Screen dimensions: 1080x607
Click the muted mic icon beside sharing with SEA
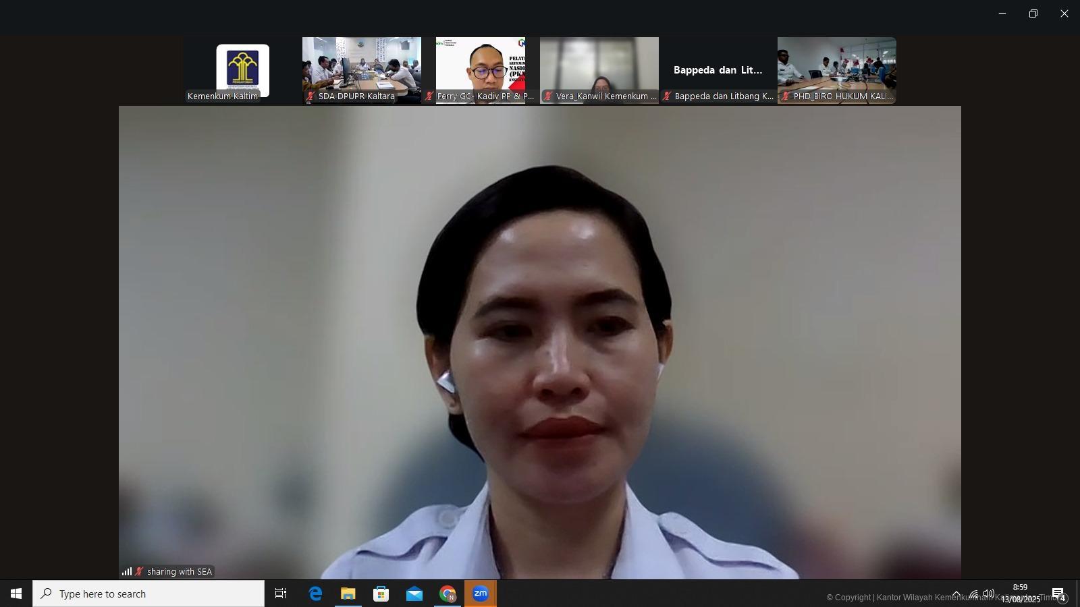[x=139, y=571]
